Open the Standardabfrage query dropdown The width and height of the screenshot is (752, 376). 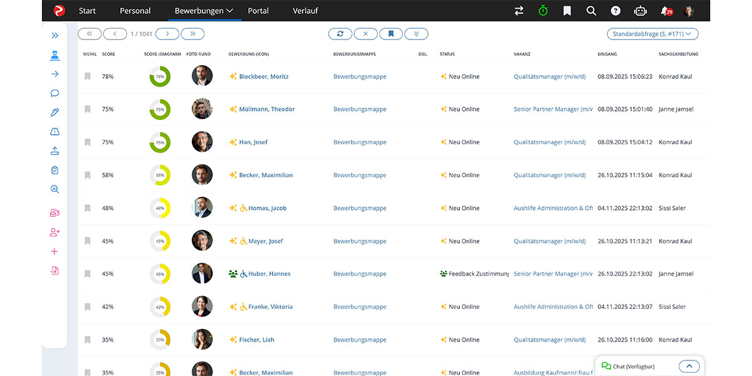pos(652,34)
